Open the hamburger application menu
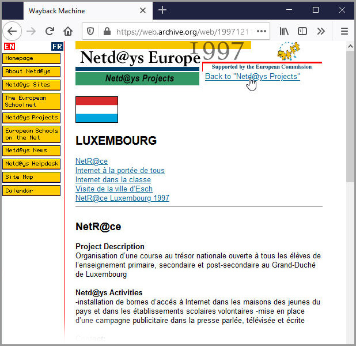 (344, 31)
